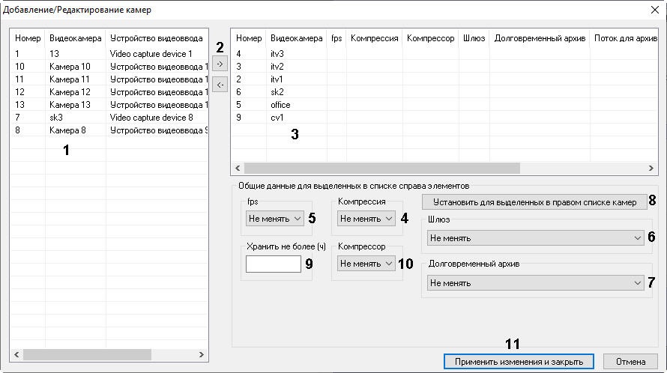Open the Компрессор dropdown

click(x=366, y=264)
